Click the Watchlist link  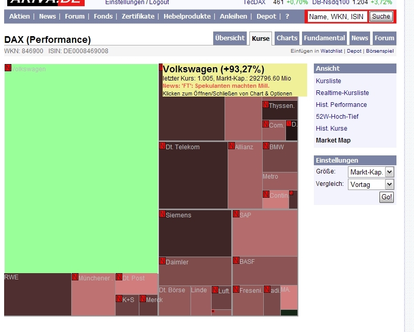pos(331,51)
